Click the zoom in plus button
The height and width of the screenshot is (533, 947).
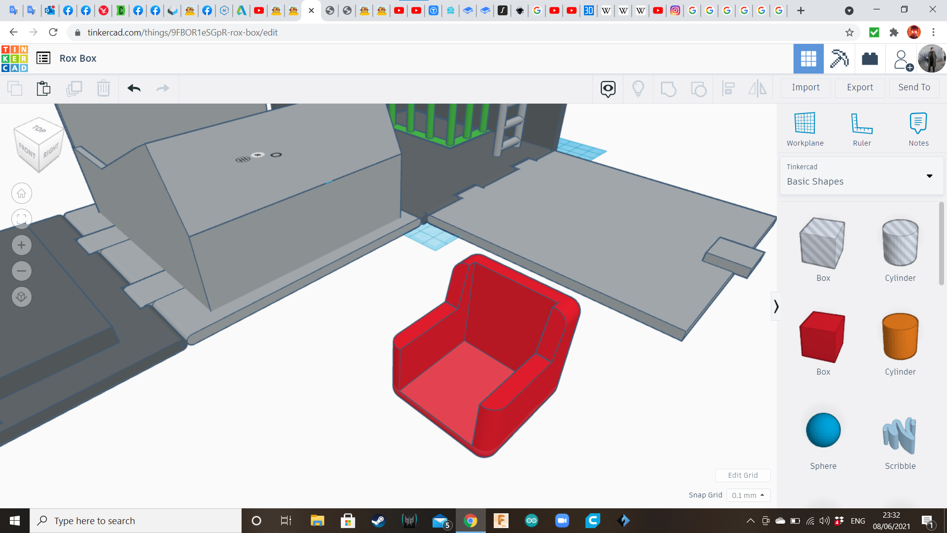tap(22, 245)
